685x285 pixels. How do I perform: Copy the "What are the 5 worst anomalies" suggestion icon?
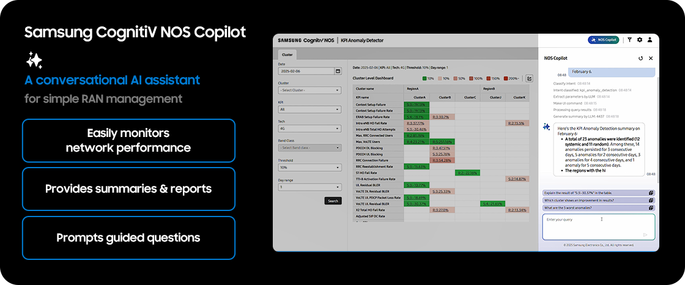651,207
